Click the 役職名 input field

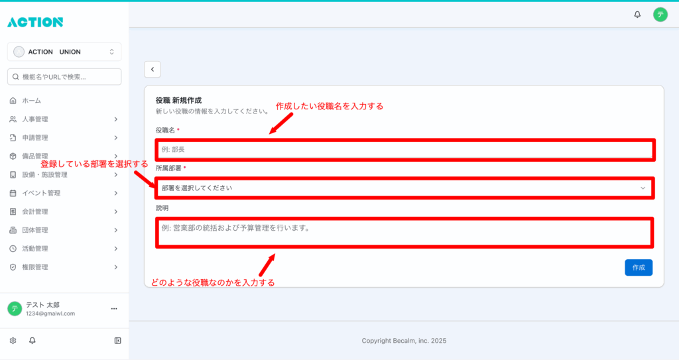click(x=404, y=149)
